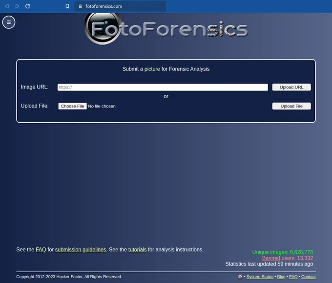This screenshot has width=332, height=283.
Task: Go forward with browser forward arrow
Action: click(17, 6)
